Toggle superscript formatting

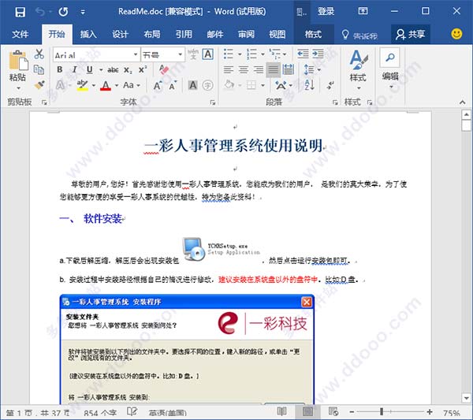click(x=143, y=69)
